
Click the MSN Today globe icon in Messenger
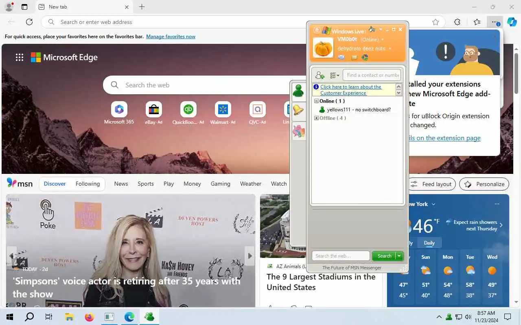pos(365,57)
